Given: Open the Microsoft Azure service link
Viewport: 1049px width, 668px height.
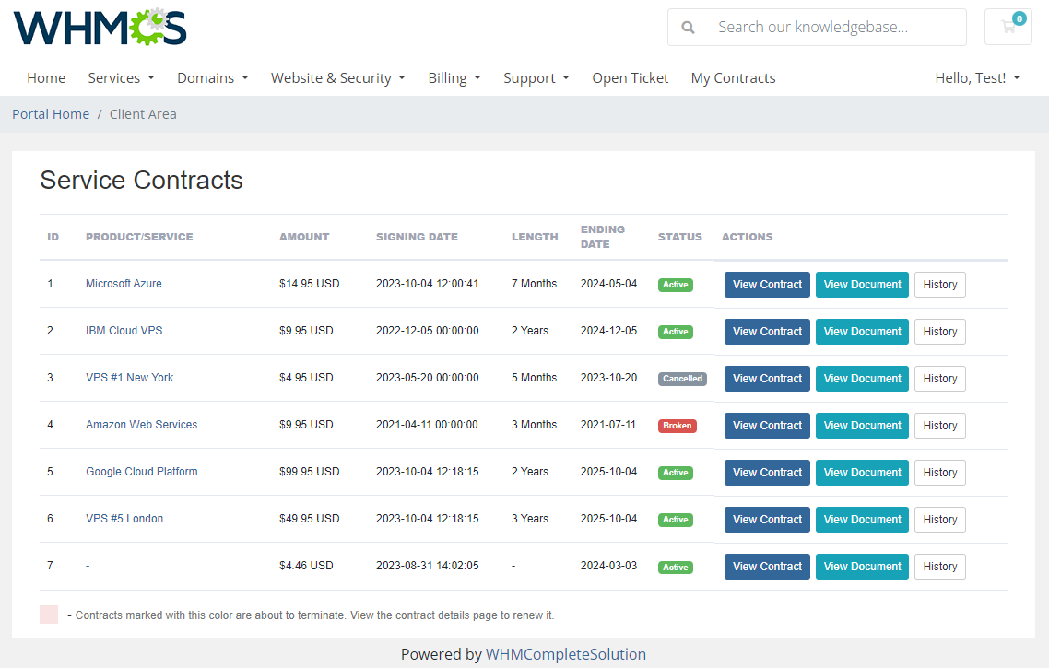Looking at the screenshot, I should click(124, 284).
